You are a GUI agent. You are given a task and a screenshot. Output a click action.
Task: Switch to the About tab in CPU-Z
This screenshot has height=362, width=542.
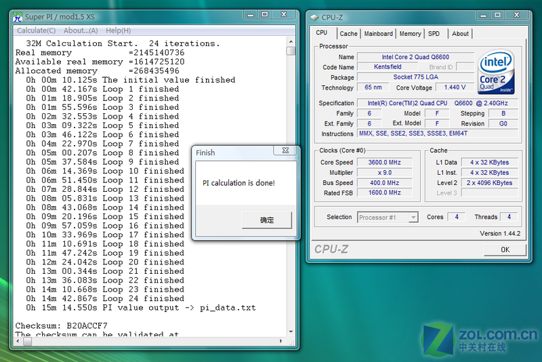(460, 33)
